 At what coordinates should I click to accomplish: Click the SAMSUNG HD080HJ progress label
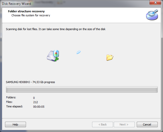30,82
